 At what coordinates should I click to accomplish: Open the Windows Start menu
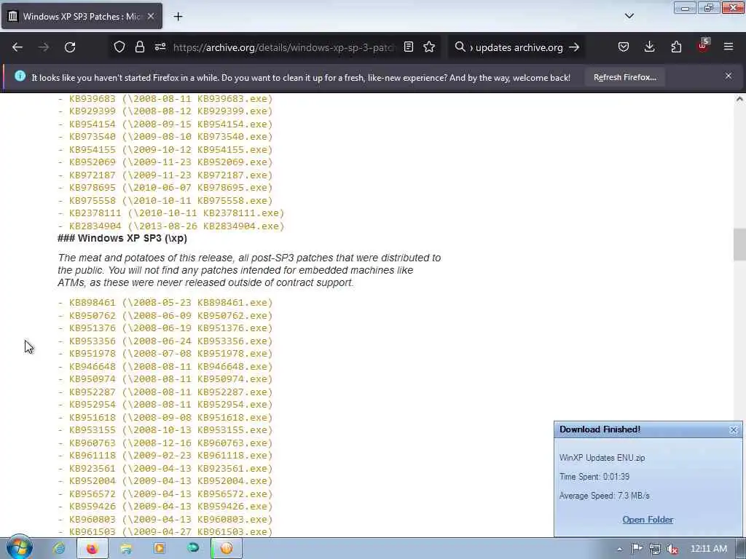click(x=19, y=547)
